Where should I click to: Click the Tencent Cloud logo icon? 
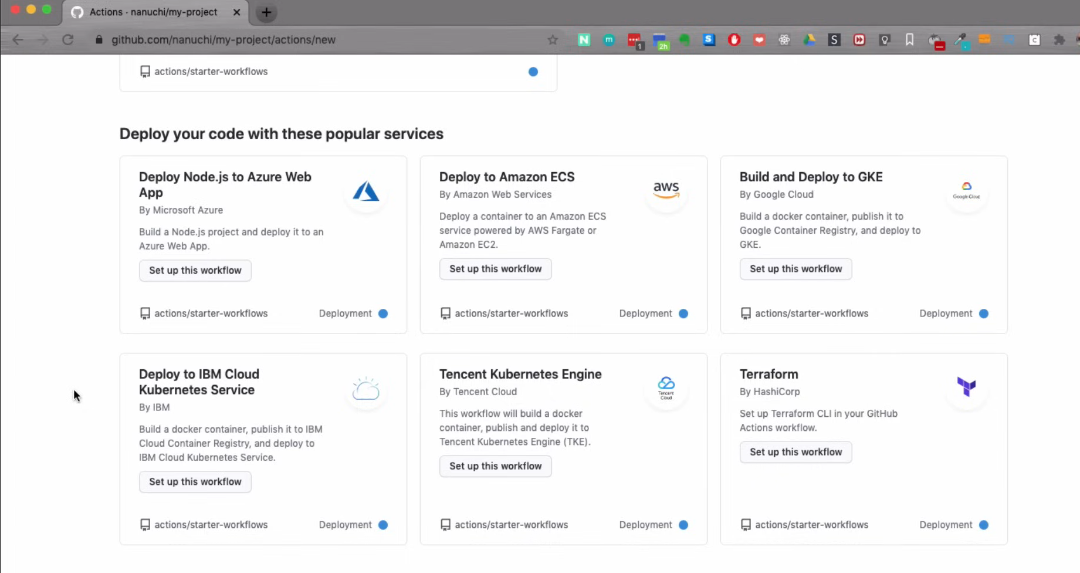pos(666,388)
